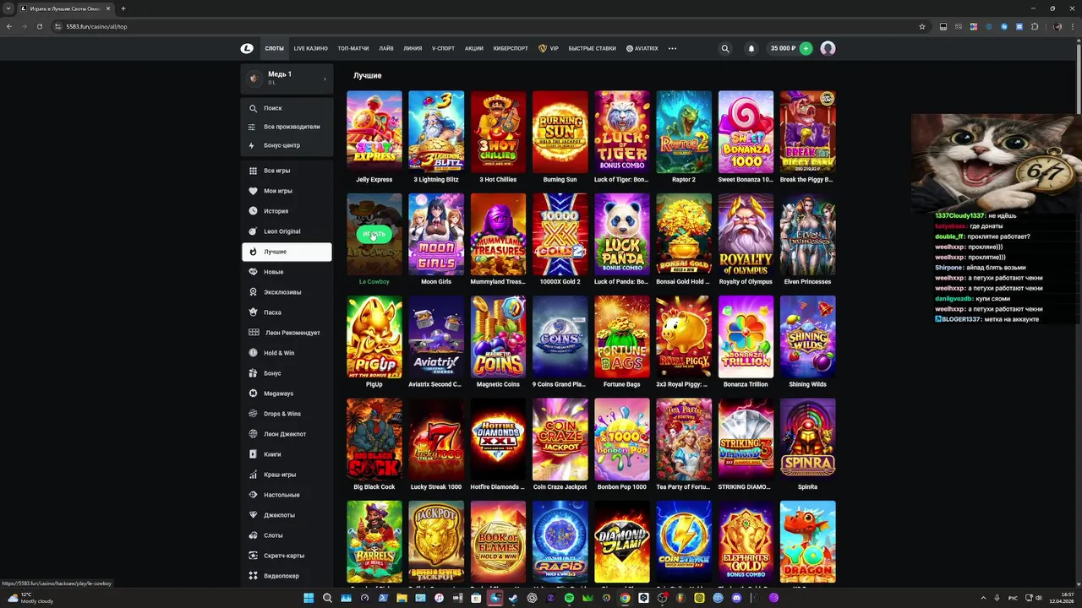Open the user profile avatar
1082x608 pixels.
click(828, 49)
